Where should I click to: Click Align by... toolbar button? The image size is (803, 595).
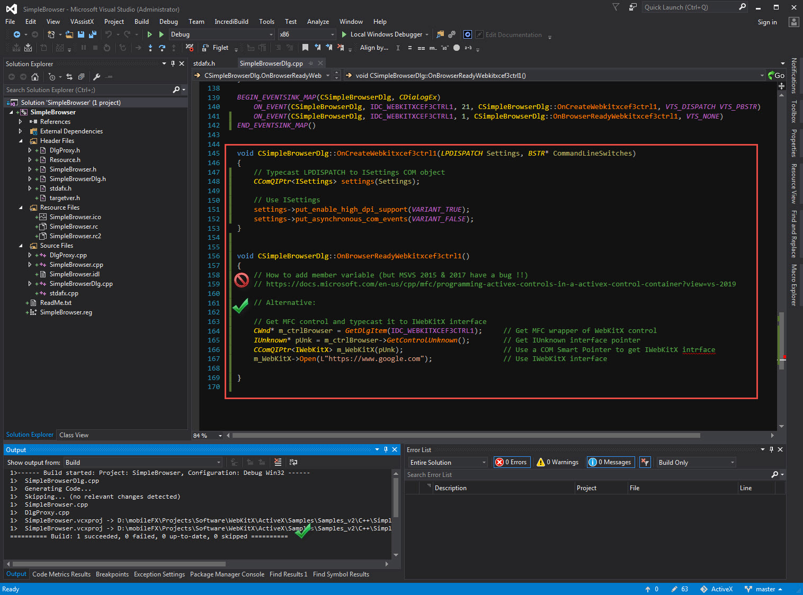(x=374, y=48)
